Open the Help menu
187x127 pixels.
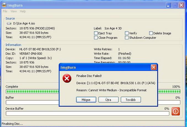23,11
